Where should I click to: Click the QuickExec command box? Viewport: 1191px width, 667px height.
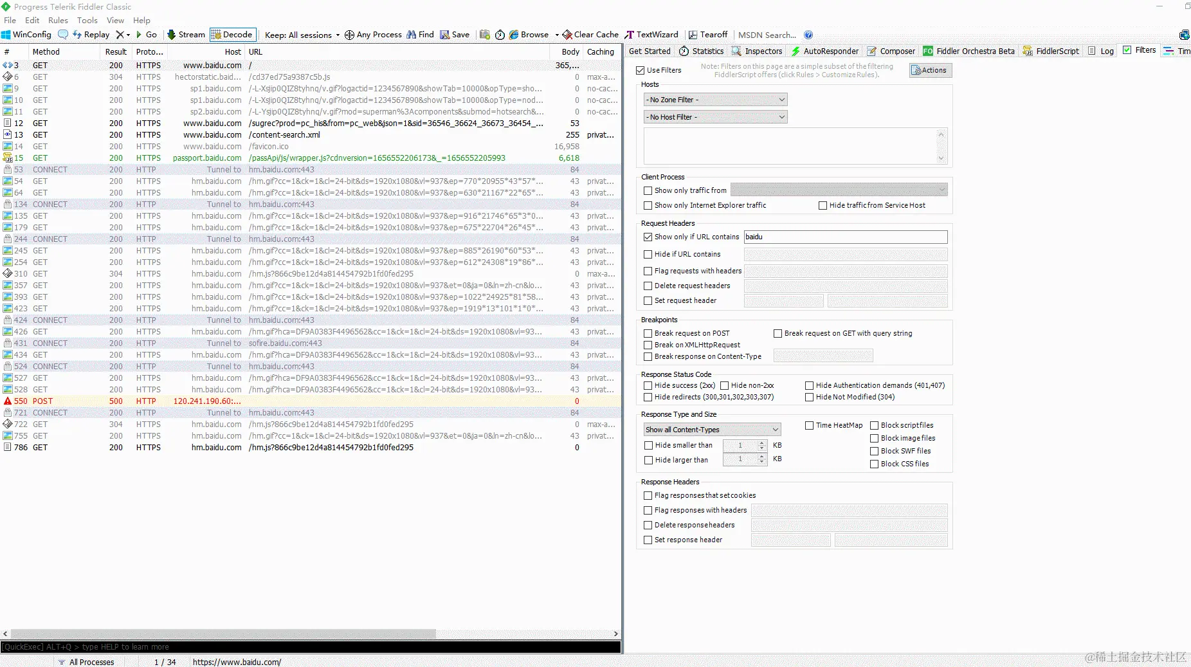(311, 647)
